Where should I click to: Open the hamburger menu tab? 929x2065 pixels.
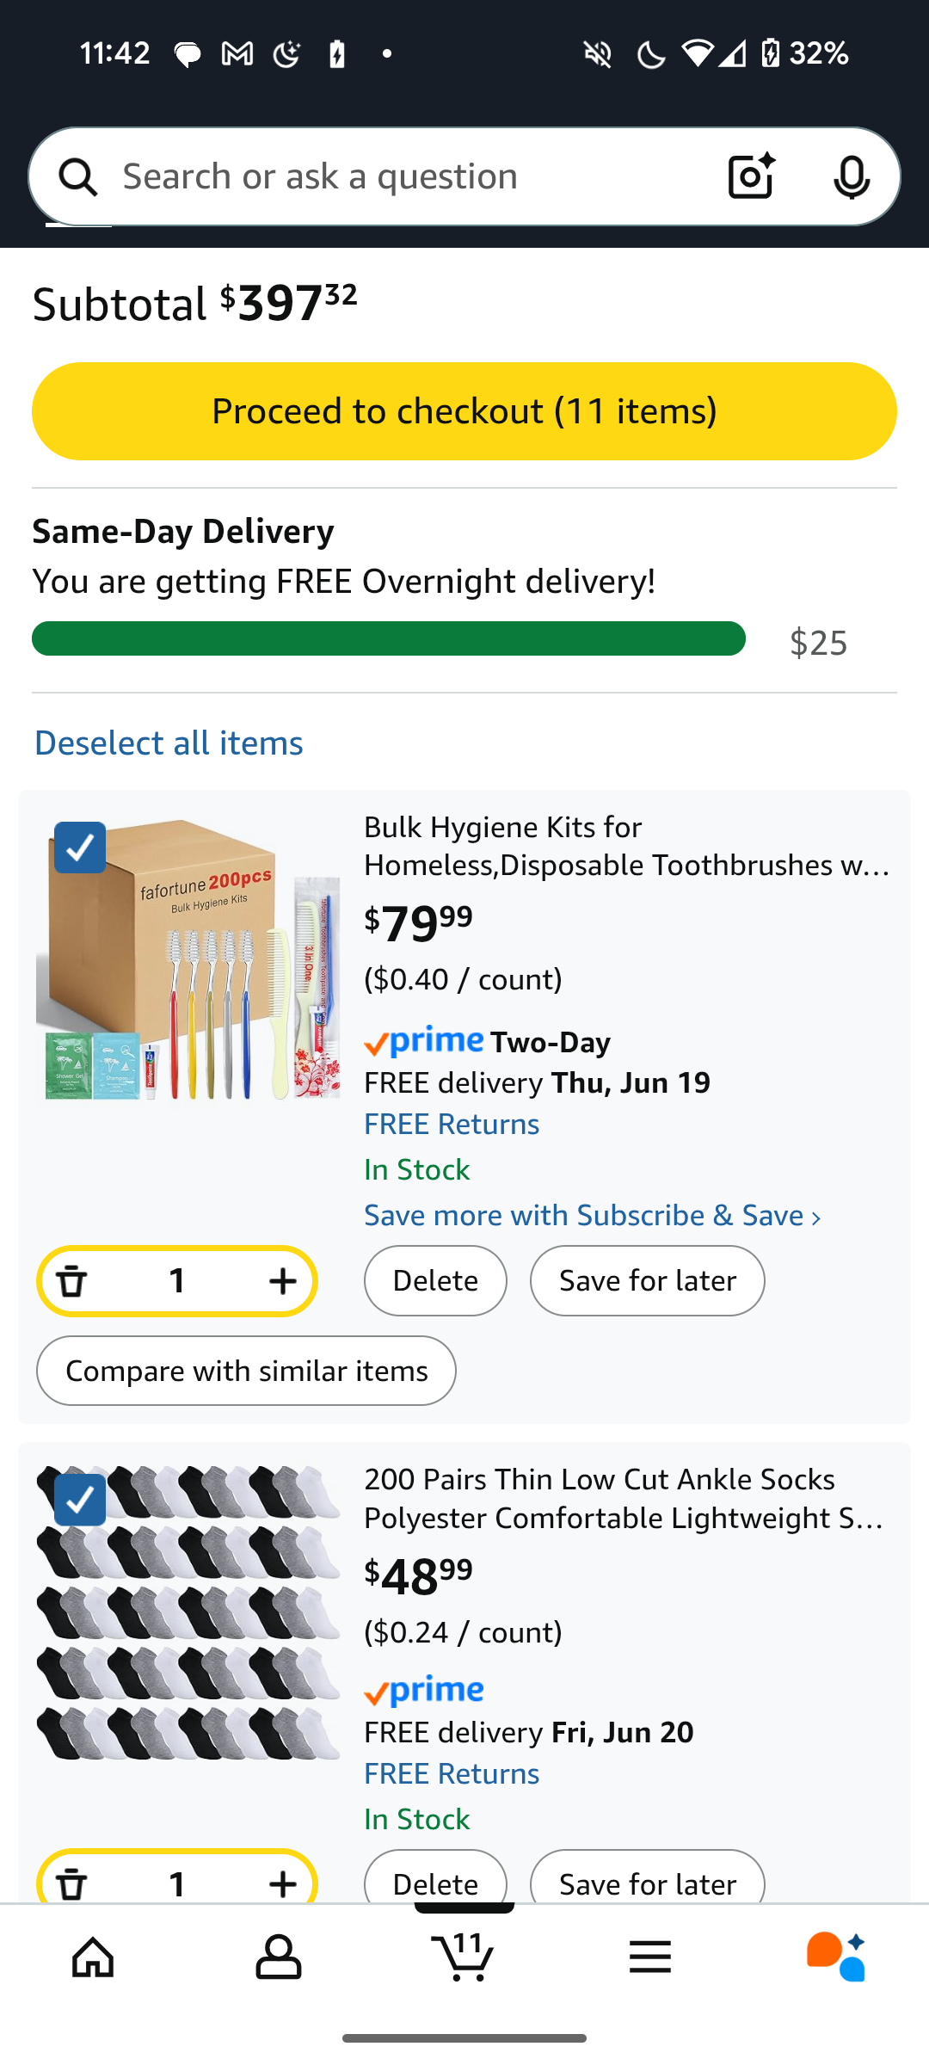click(649, 1957)
